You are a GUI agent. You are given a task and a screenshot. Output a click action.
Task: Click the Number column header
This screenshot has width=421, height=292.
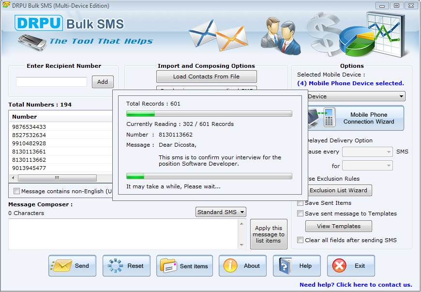click(61, 117)
